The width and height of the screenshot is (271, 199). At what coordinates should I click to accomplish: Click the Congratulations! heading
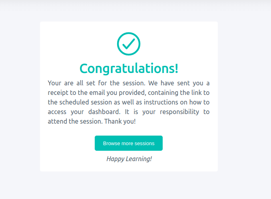[x=129, y=69]
